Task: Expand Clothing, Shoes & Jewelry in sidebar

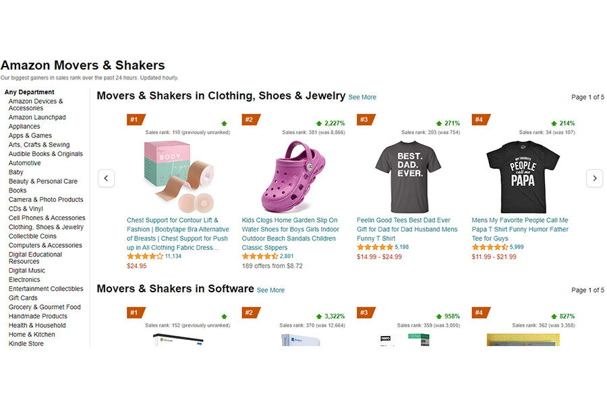Action: (47, 227)
